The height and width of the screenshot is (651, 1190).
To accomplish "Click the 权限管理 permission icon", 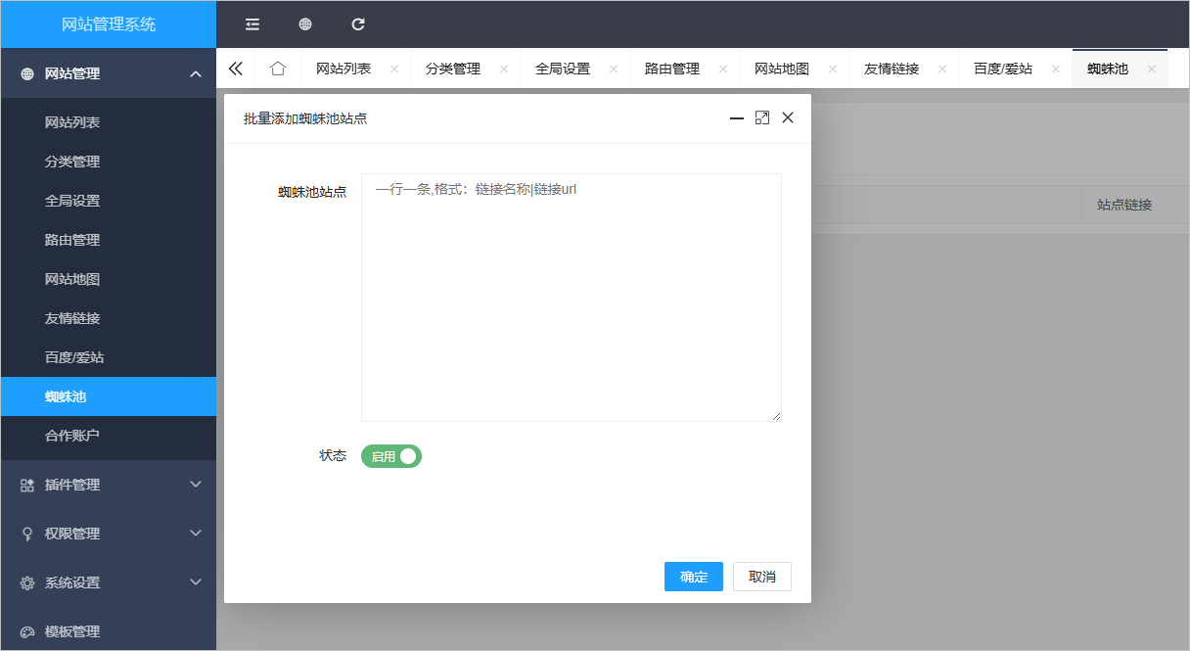I will [27, 534].
